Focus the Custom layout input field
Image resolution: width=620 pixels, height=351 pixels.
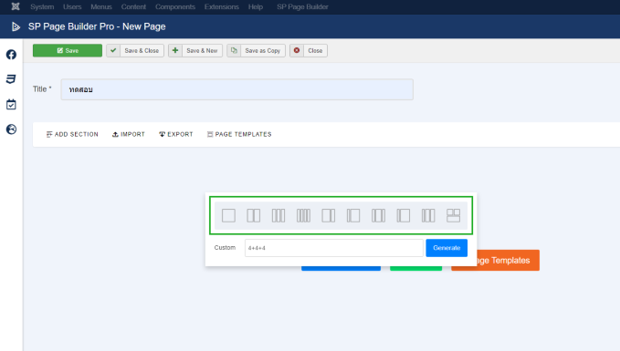(x=333, y=248)
